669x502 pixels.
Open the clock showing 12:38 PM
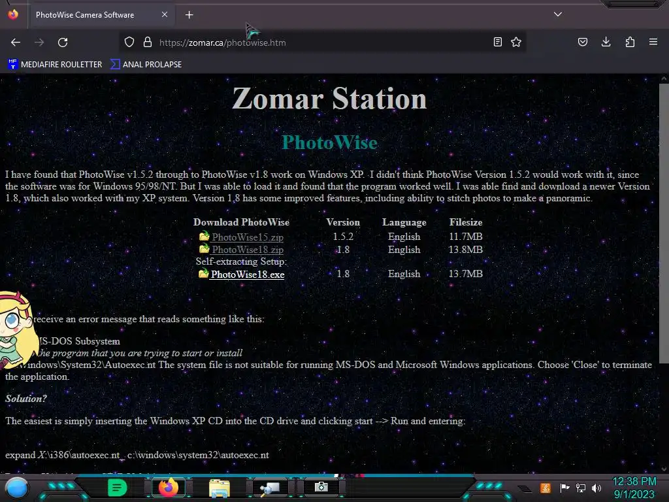(x=634, y=488)
